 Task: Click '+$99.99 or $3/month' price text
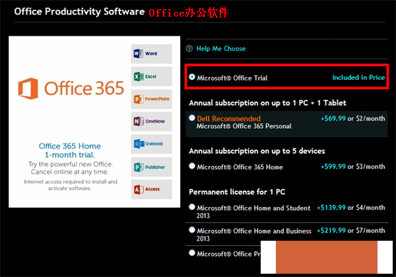(353, 167)
